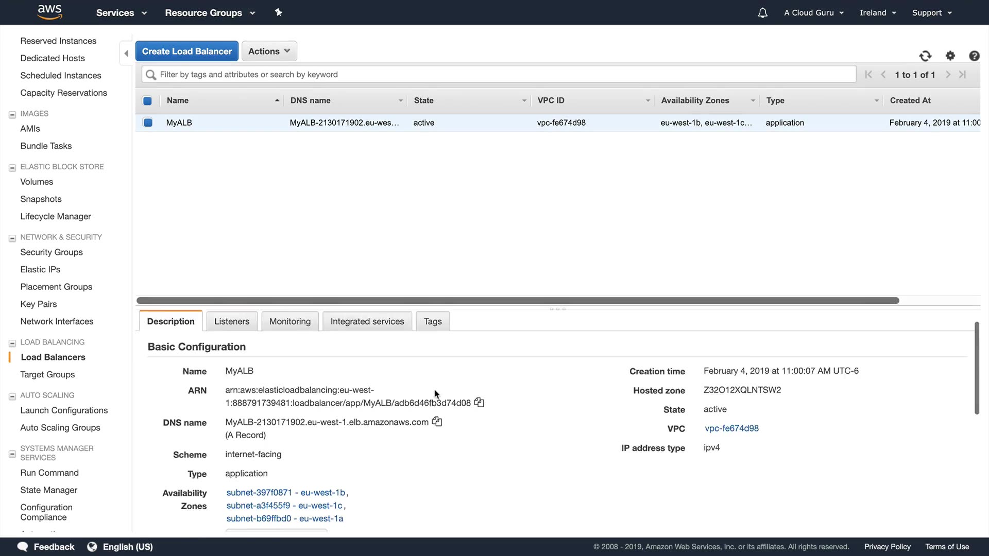This screenshot has height=556, width=989.
Task: Deselect the MyALB row checkbox
Action: (x=148, y=123)
